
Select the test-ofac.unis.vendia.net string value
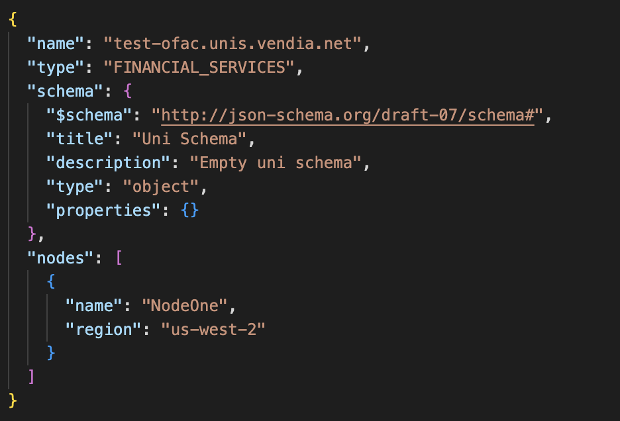tap(232, 44)
